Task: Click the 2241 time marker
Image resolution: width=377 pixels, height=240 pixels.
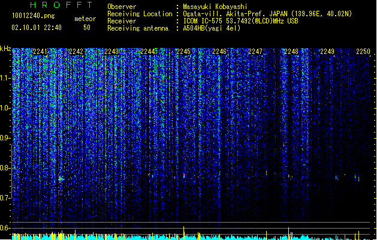Action: [40, 52]
